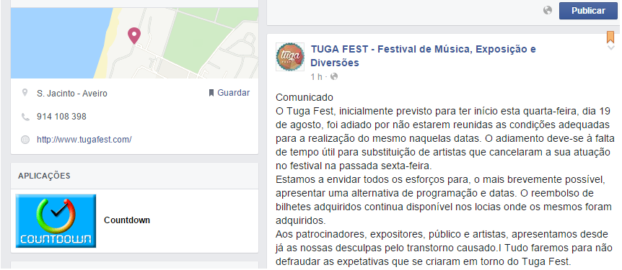Click Guardar to save the place
Screen dimensions: 622x270
click(229, 93)
